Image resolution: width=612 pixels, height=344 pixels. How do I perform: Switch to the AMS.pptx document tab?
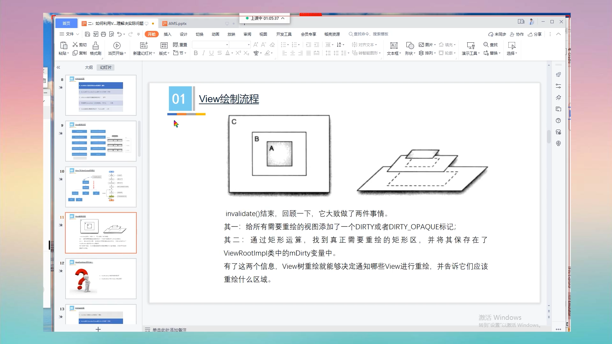[x=177, y=24]
